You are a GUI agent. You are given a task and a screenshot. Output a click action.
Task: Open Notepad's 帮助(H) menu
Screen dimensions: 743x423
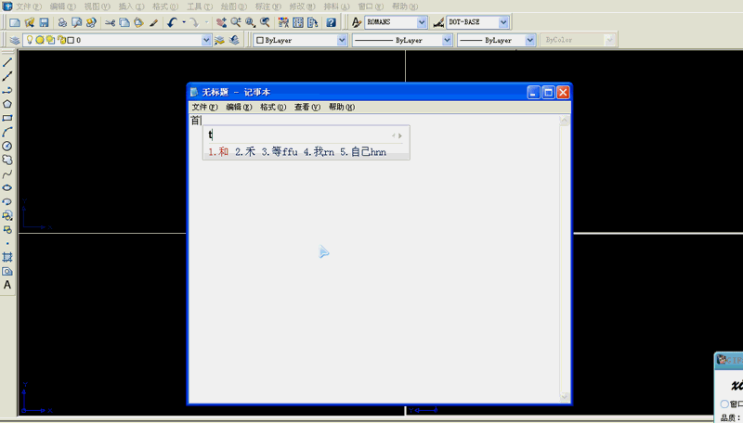(x=342, y=108)
